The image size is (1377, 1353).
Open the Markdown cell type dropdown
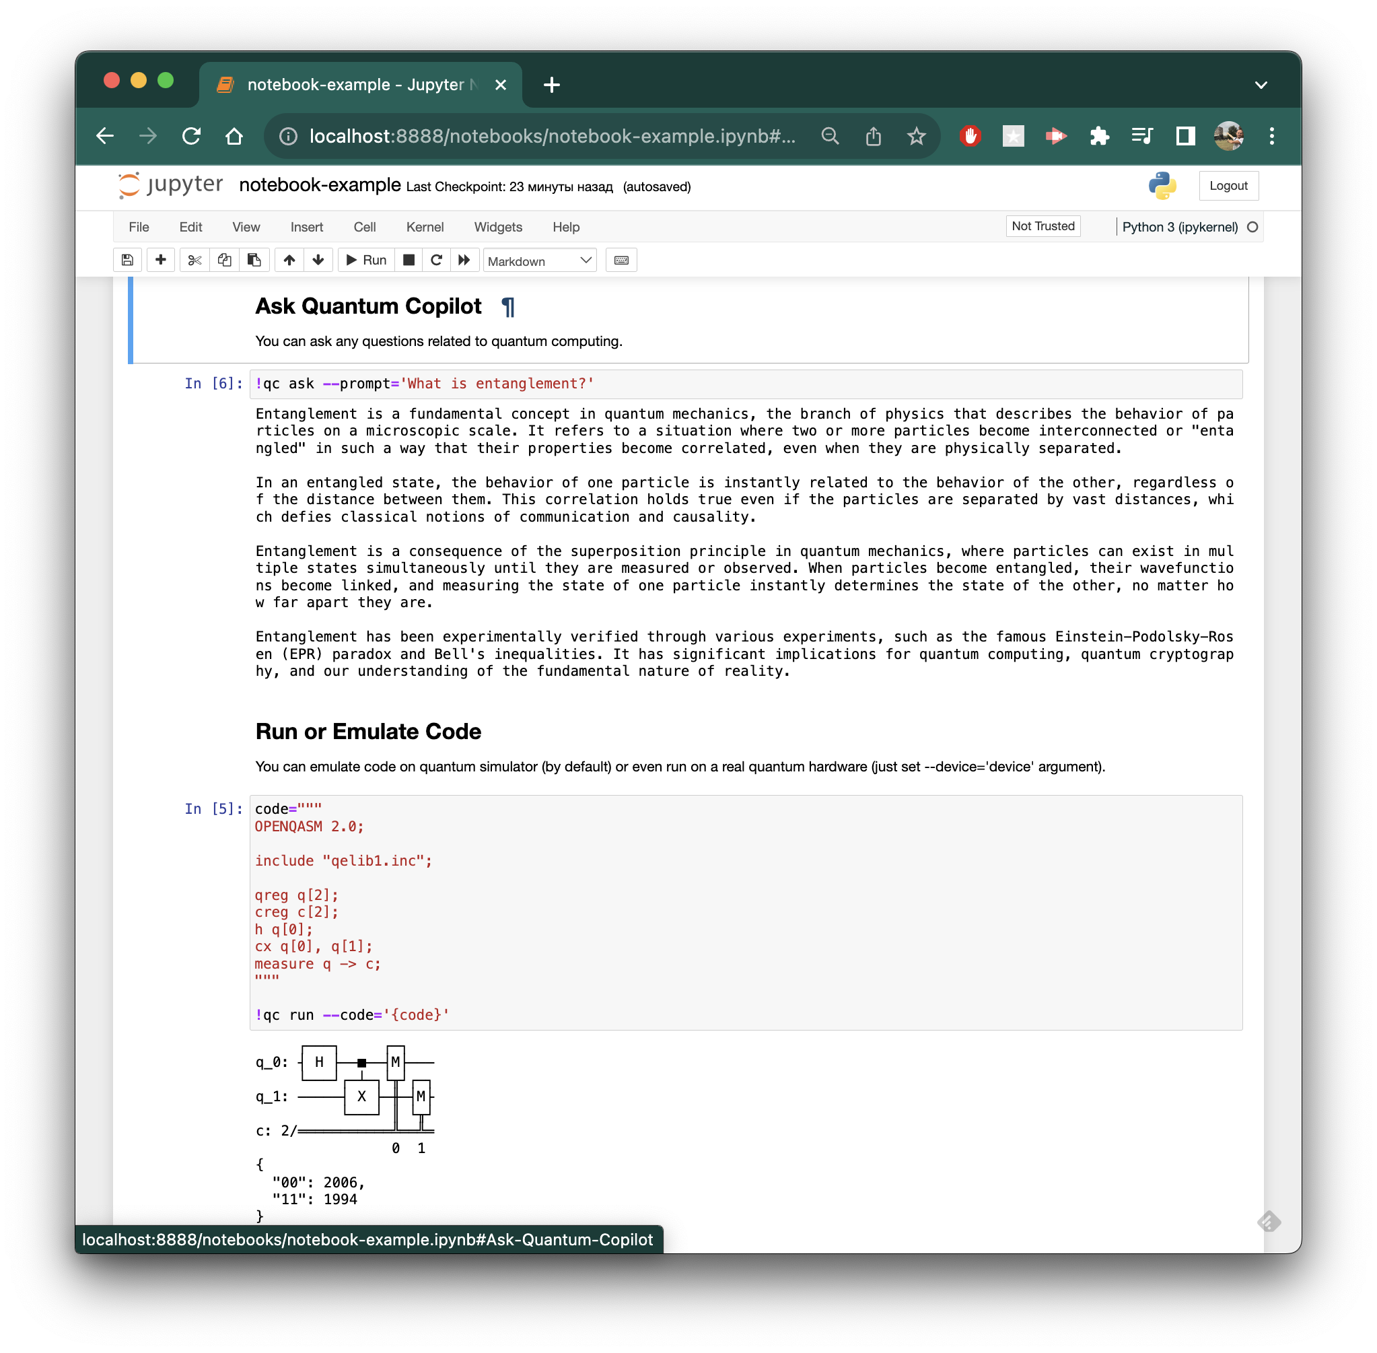[x=539, y=261]
